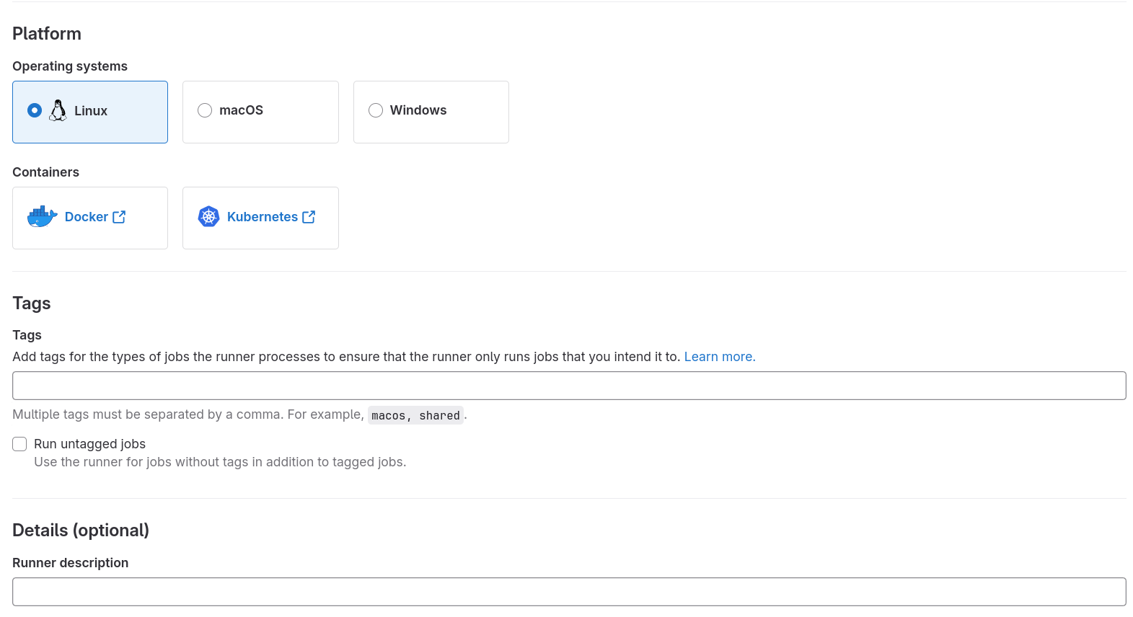Click the Linux penguin icon

coord(58,110)
